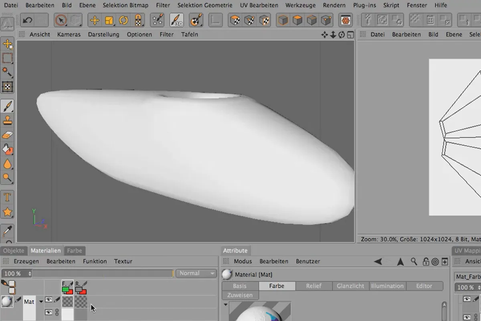Select the clone stamp tool
Viewport: 481px width, 321px height.
8,120
